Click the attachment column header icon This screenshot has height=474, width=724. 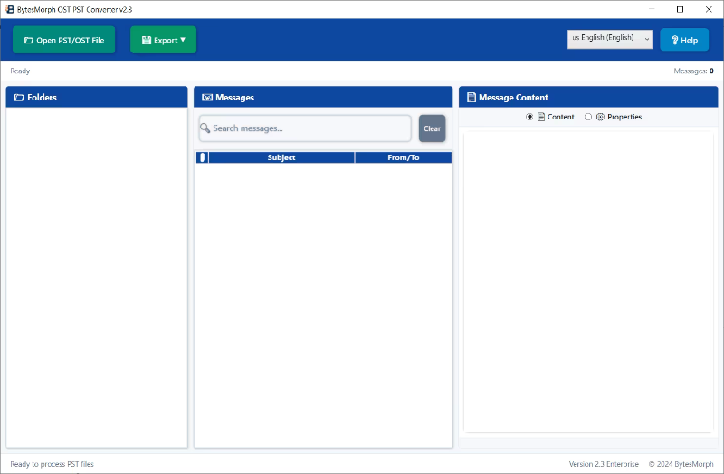[x=202, y=157]
